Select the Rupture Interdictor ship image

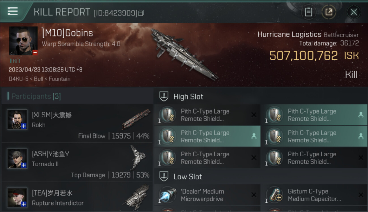pyautogui.click(x=137, y=197)
